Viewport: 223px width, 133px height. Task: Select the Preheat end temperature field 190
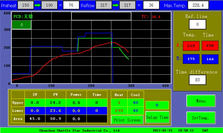(49, 5)
